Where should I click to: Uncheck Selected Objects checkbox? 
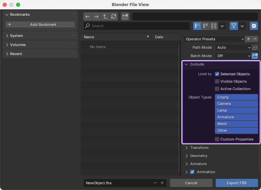[x=217, y=74]
